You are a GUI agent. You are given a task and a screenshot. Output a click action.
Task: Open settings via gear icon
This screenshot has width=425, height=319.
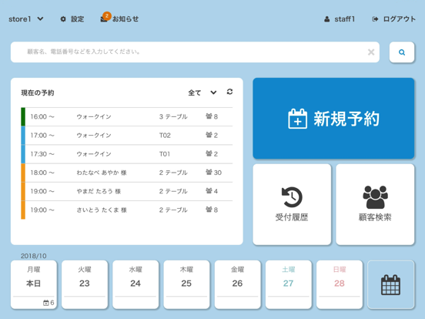click(63, 19)
